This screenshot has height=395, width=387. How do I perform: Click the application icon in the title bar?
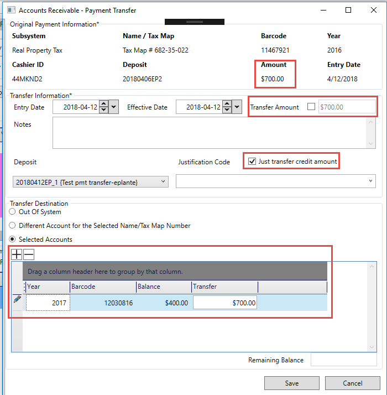pyautogui.click(x=11, y=10)
